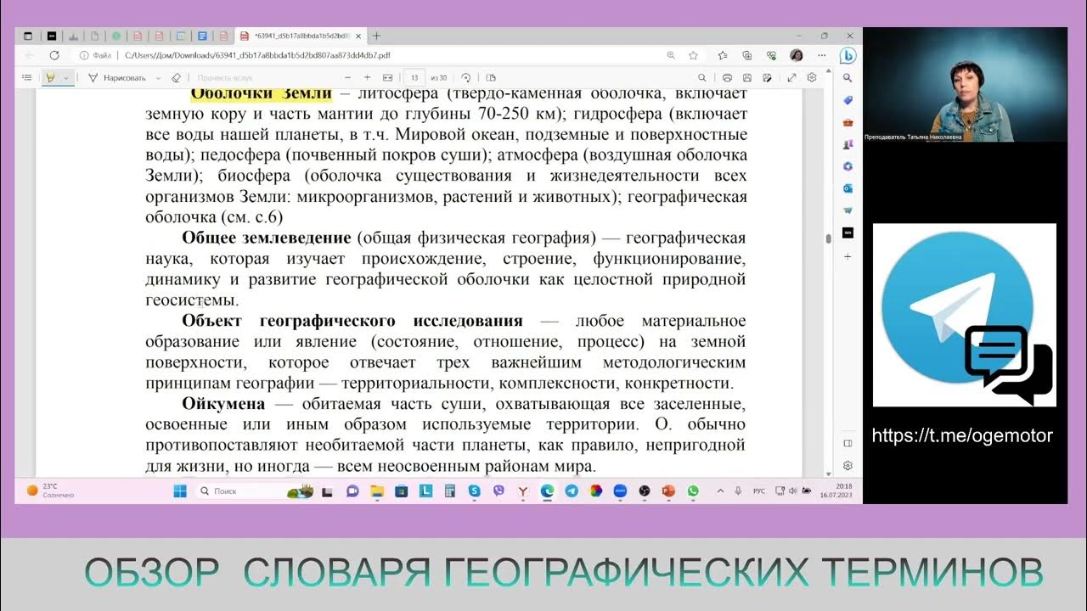Screen dimensions: 1087x611
Task: Print the PDF document
Action: (x=727, y=77)
